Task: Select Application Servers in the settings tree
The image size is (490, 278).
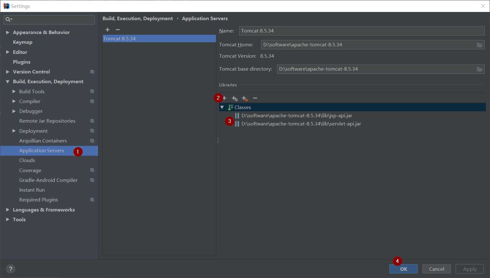Action: (49, 151)
